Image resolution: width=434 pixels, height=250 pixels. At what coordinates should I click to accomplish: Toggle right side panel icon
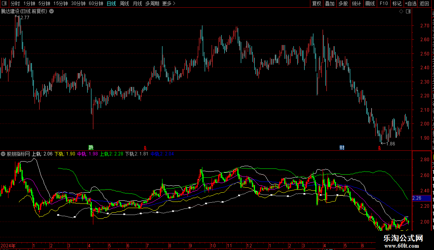408,12
